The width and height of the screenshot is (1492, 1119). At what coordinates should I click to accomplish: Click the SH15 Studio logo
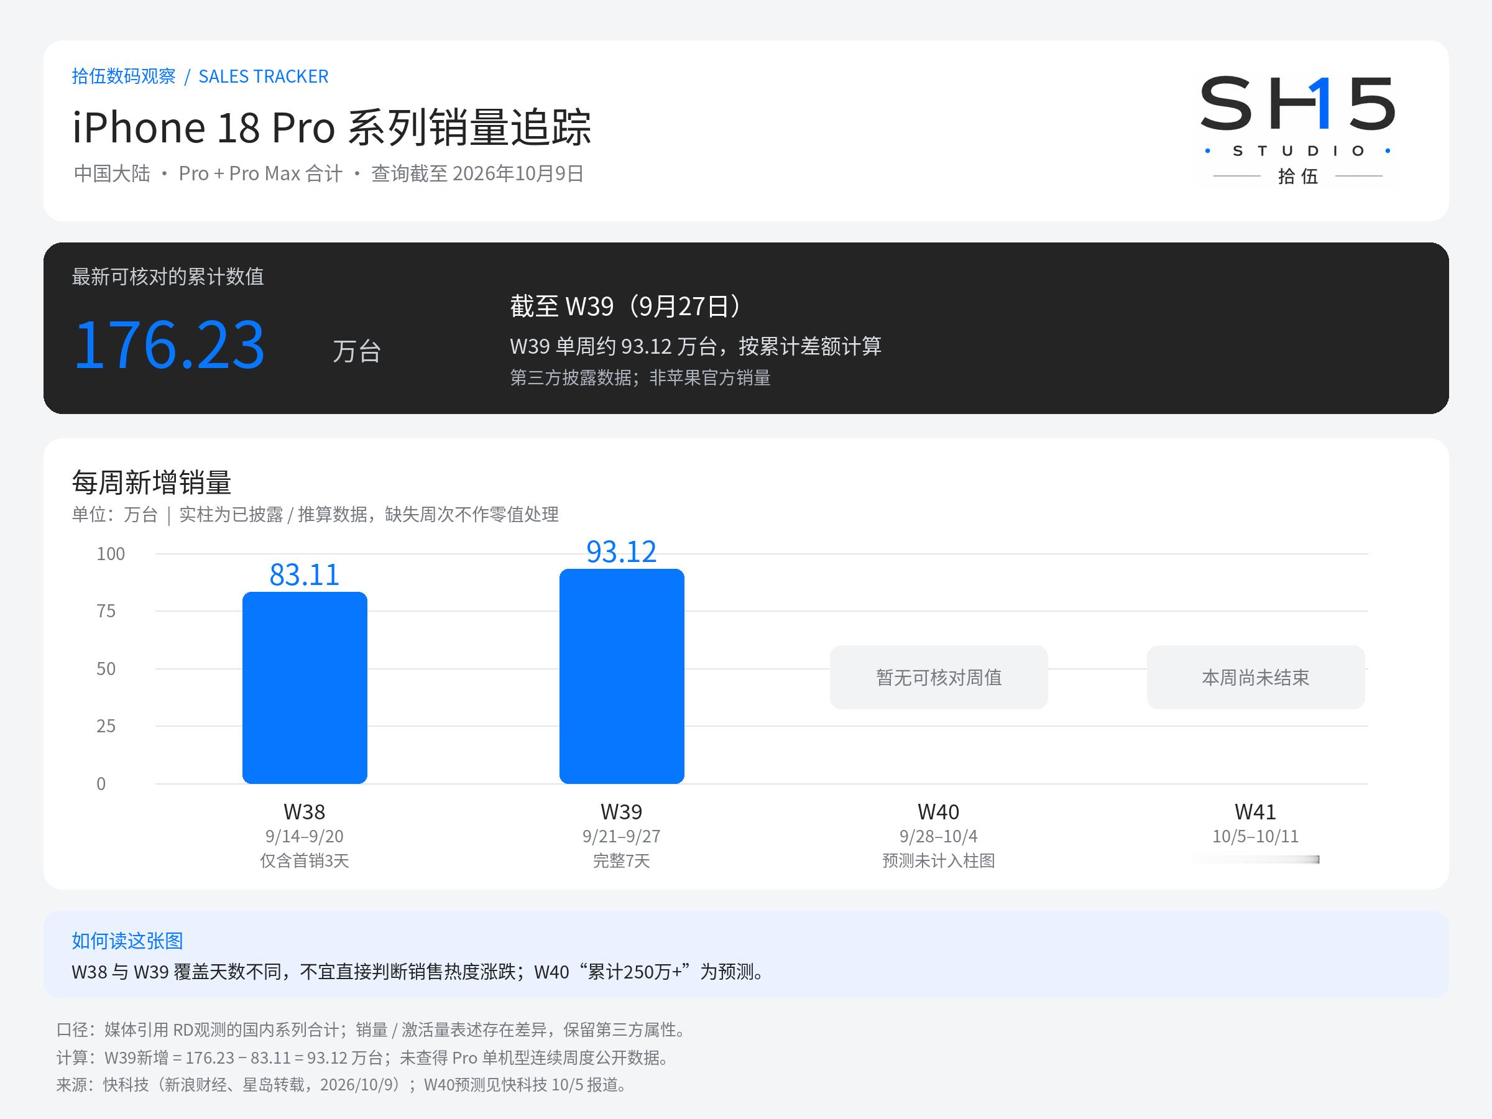click(1297, 130)
